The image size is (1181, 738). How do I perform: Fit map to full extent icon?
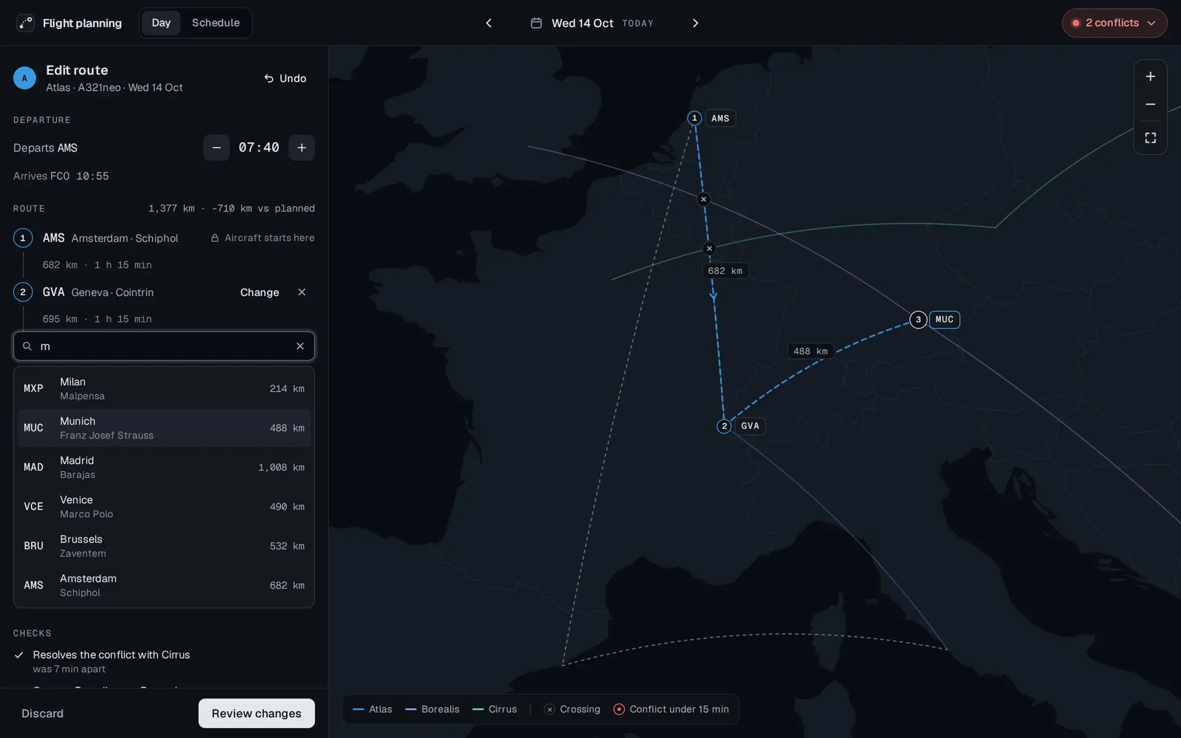(1150, 138)
